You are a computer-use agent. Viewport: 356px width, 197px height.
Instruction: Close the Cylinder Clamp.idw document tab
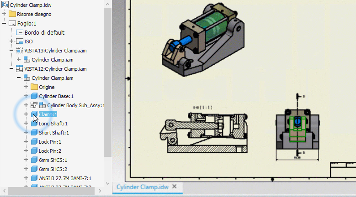tap(175, 187)
